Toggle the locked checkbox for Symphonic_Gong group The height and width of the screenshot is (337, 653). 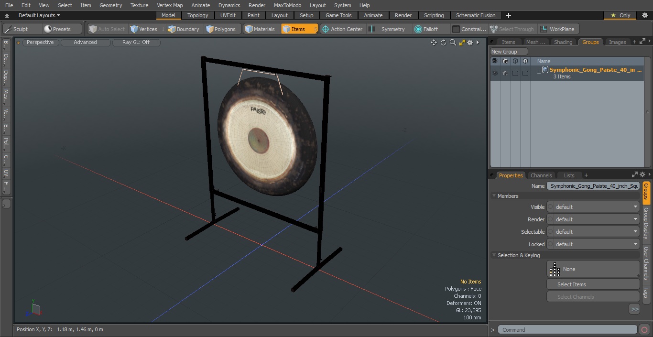pyautogui.click(x=525, y=73)
